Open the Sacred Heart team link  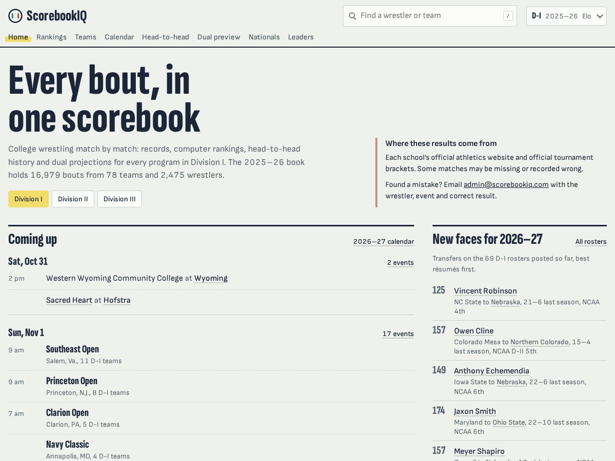click(69, 300)
